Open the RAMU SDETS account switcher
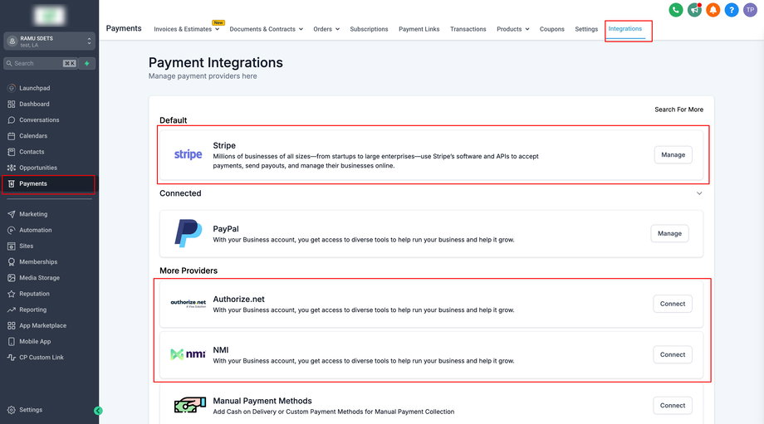This screenshot has width=764, height=424. [50, 41]
